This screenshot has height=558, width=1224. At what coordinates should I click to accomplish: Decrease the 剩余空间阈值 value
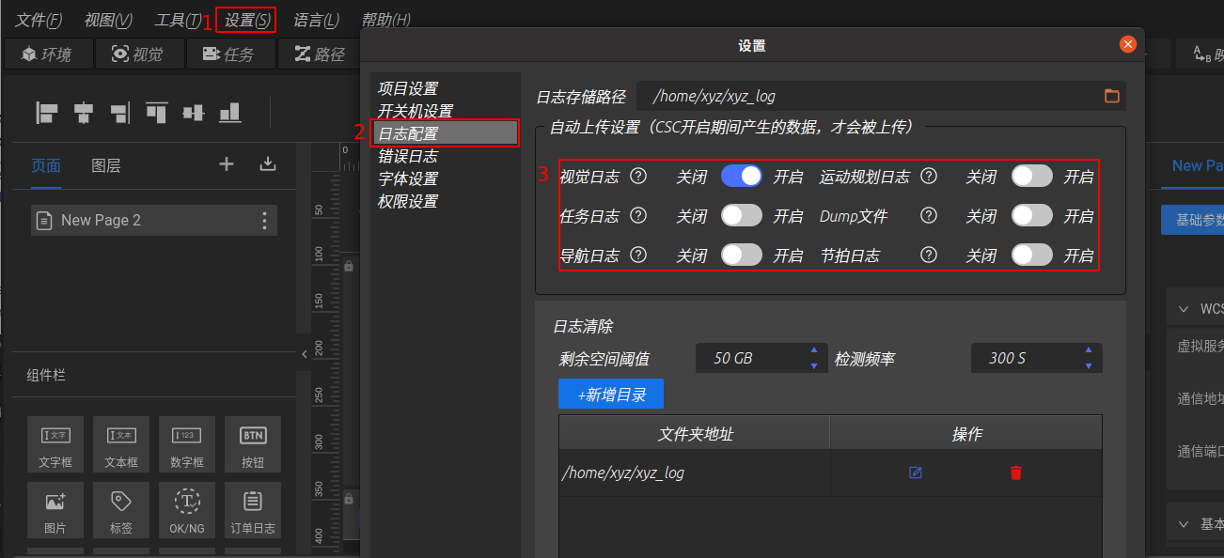tap(813, 365)
